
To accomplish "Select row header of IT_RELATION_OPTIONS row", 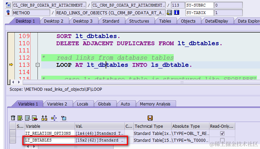I will pyautogui.click(x=12, y=133).
